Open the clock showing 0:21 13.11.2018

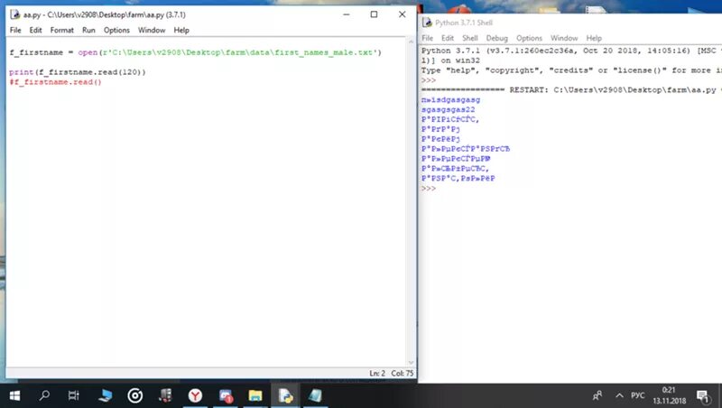(669, 395)
